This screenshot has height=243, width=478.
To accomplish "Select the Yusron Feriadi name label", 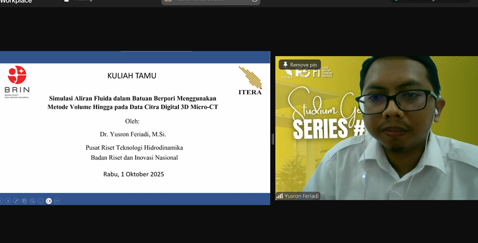I will click(x=301, y=196).
